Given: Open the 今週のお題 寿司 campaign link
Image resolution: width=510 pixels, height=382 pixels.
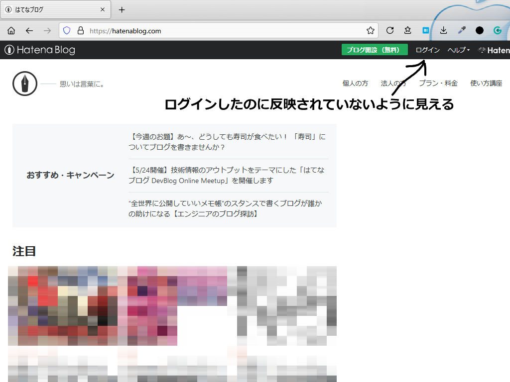Looking at the screenshot, I should click(227, 142).
